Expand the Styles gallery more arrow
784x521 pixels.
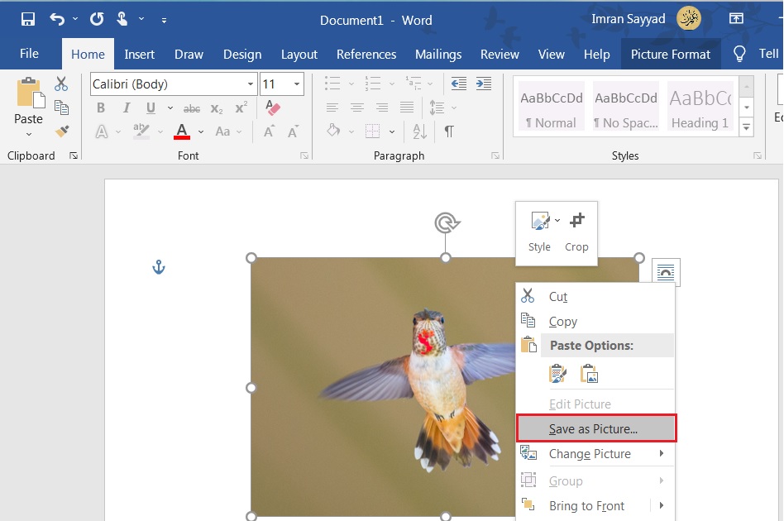tap(747, 127)
